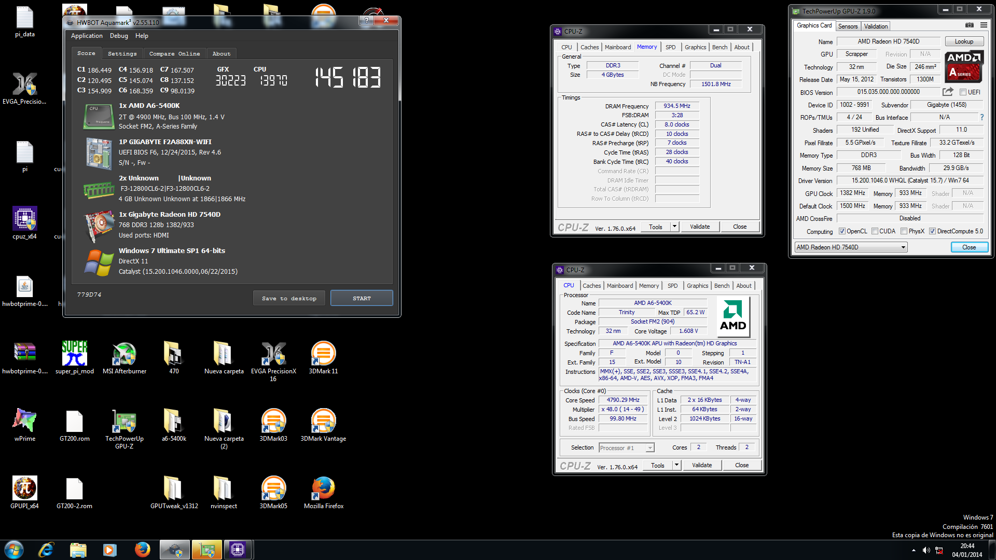Click GPU-Z screenshot camera icon

[x=969, y=25]
